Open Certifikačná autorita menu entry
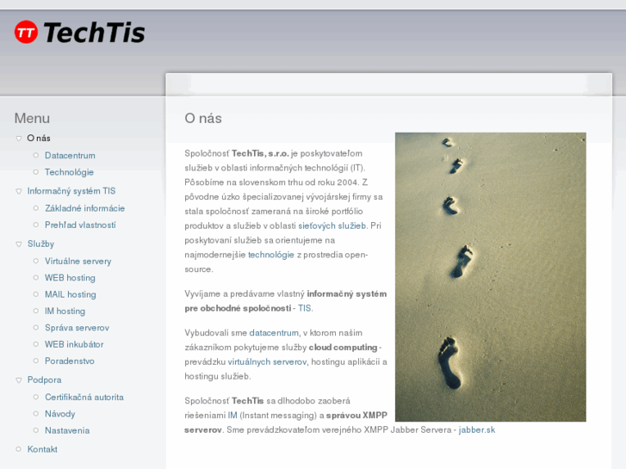Screen dimensions: 626x469 click(84, 398)
